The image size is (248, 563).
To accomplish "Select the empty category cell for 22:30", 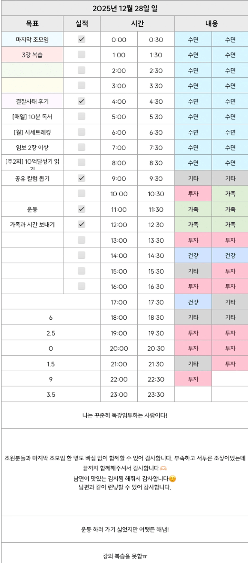I will pos(230,379).
